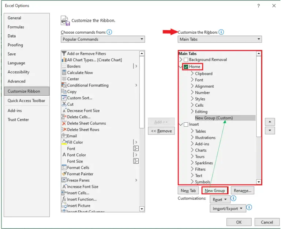Screen dimensions: 281x229
Task: Uncheck the Home tab checkbox
Action: pos(186,67)
